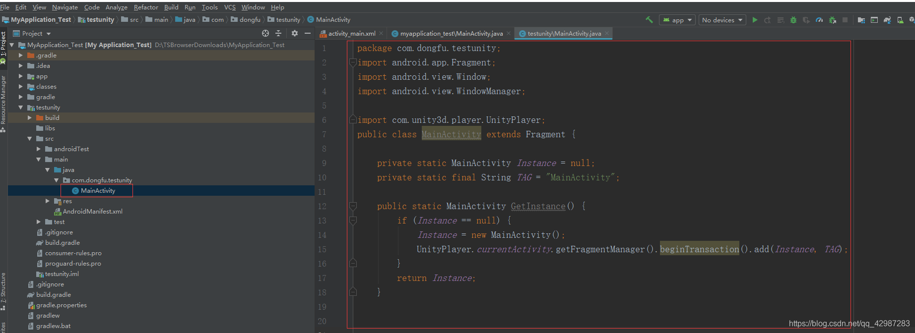Open Project Structure toolbar icon
The width and height of the screenshot is (915, 333).
coord(861,20)
